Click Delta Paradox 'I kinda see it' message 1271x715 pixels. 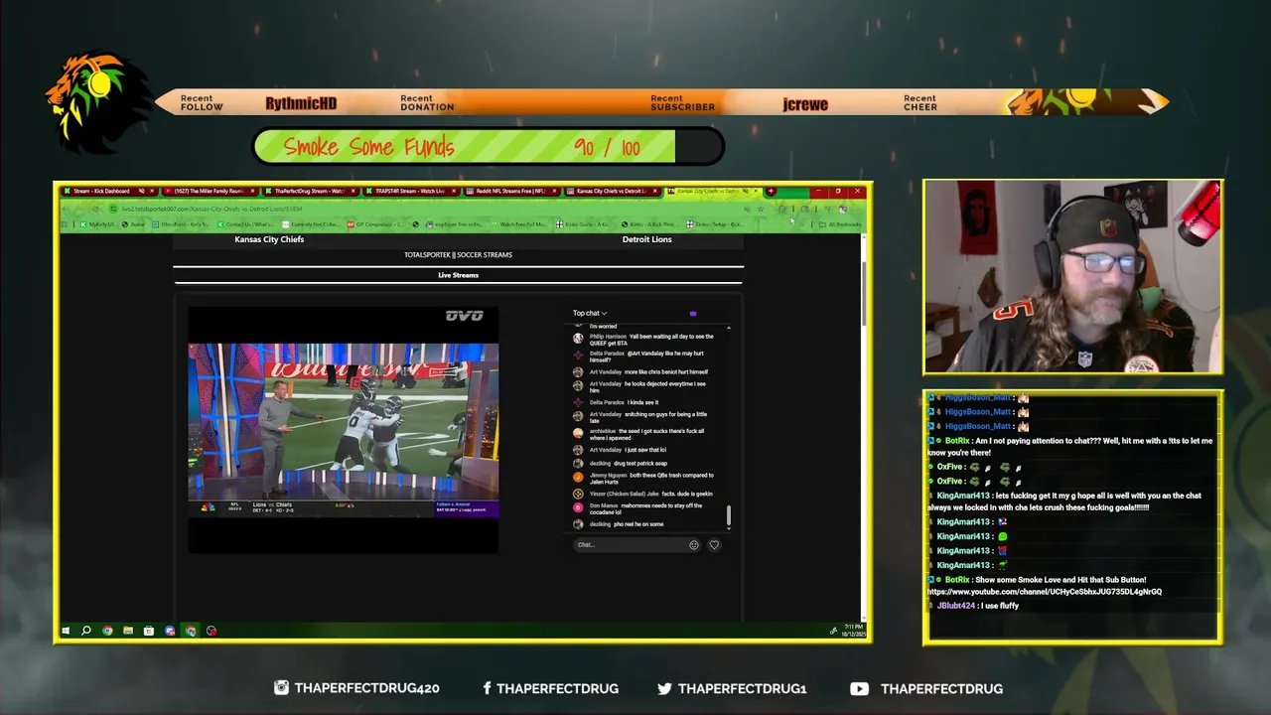point(624,403)
